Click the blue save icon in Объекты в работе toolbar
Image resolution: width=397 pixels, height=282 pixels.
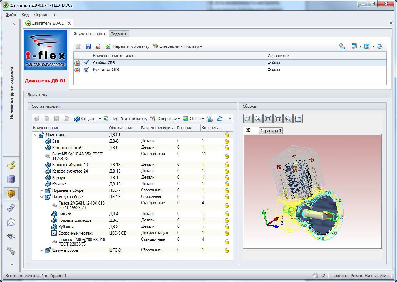(x=88, y=46)
